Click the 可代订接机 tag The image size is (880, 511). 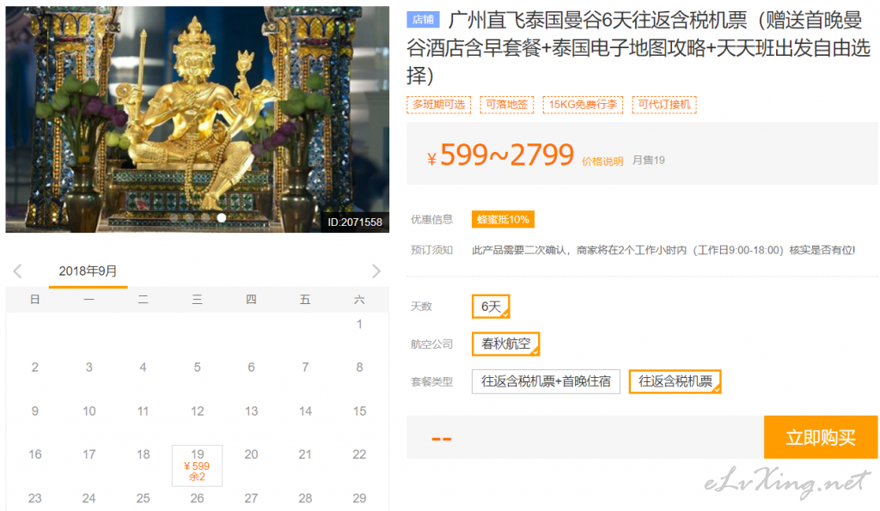664,104
